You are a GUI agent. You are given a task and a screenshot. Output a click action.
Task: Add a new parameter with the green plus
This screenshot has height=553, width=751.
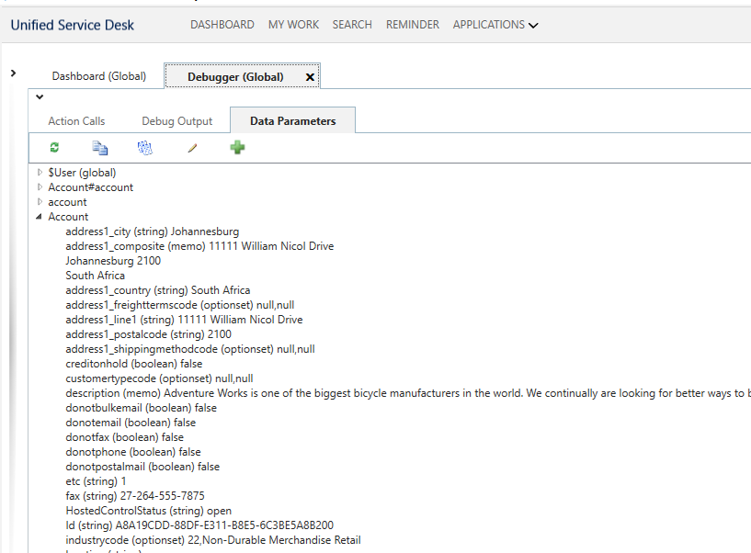point(236,147)
